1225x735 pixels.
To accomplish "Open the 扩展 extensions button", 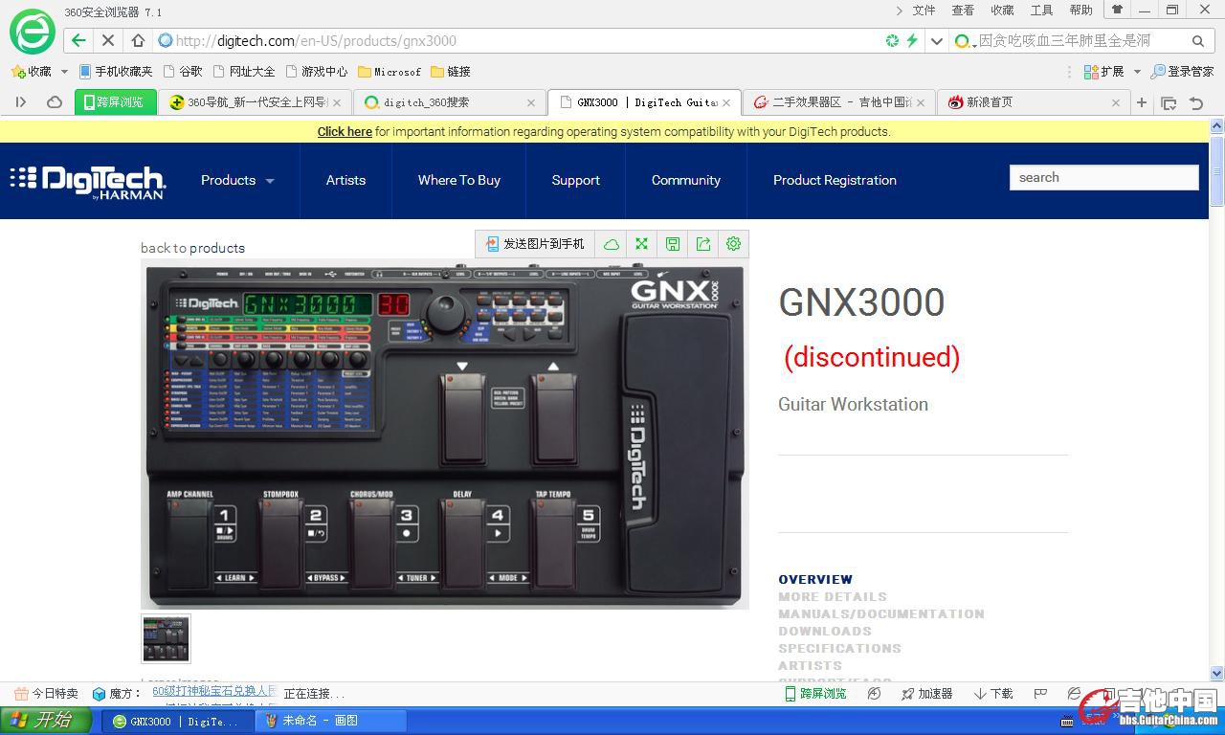I will pos(1103,72).
